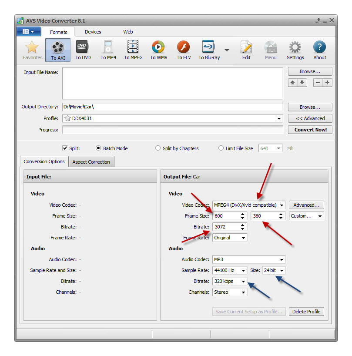Switch to the Web tab
Image resolution: width=352 pixels, height=356 pixels.
128,32
